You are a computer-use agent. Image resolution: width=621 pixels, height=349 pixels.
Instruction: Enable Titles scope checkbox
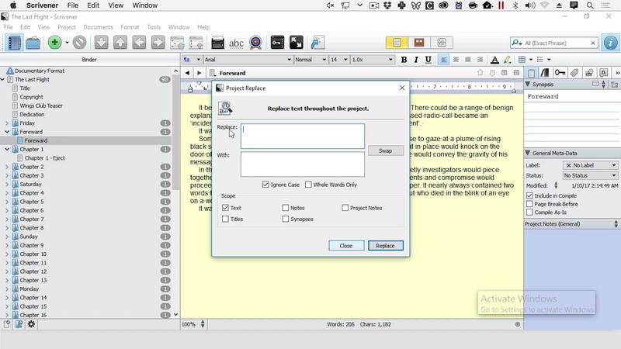coord(225,219)
